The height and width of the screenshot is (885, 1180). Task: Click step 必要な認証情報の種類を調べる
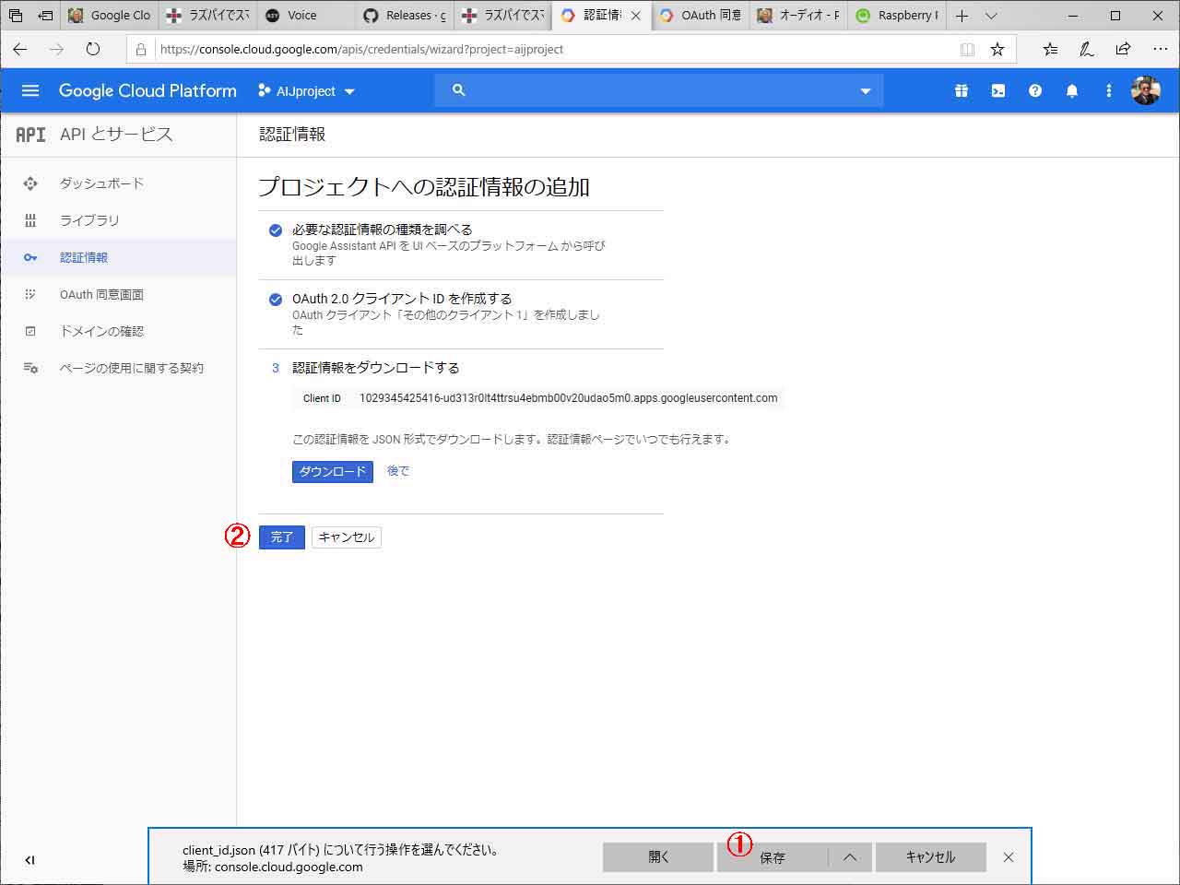click(382, 229)
